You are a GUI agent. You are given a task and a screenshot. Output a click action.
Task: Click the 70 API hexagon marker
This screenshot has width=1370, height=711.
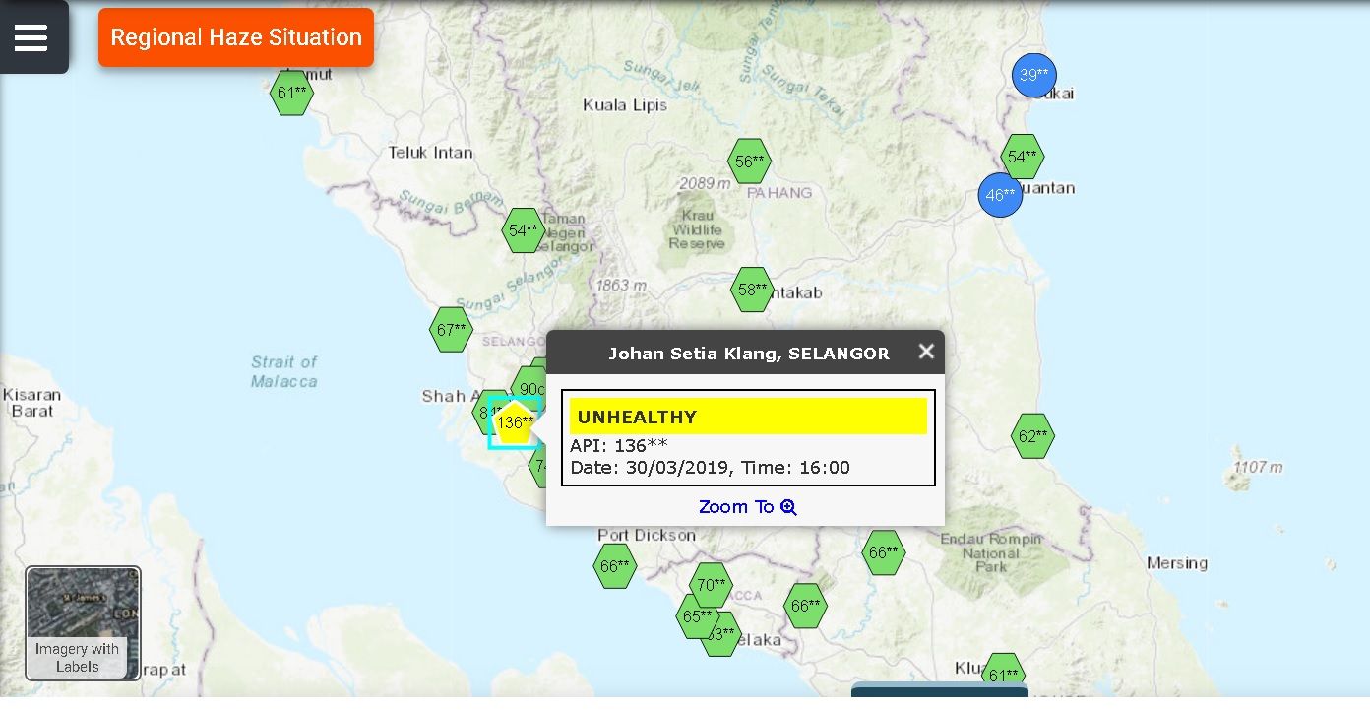[711, 585]
